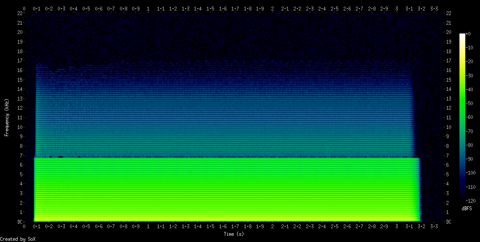Select the '-50' value on dBFS scale
Image resolution: width=480 pixels, height=242 pixels.
tap(469, 103)
